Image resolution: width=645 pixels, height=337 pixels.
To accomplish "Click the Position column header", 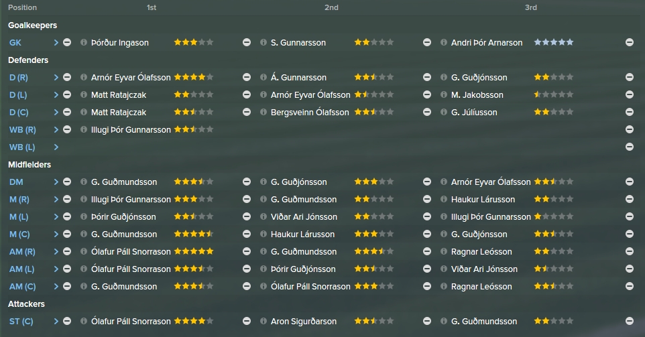I will coord(22,7).
